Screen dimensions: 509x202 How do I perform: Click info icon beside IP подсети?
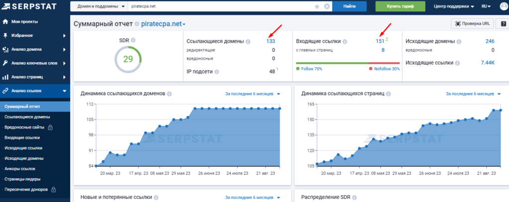pos(217,72)
